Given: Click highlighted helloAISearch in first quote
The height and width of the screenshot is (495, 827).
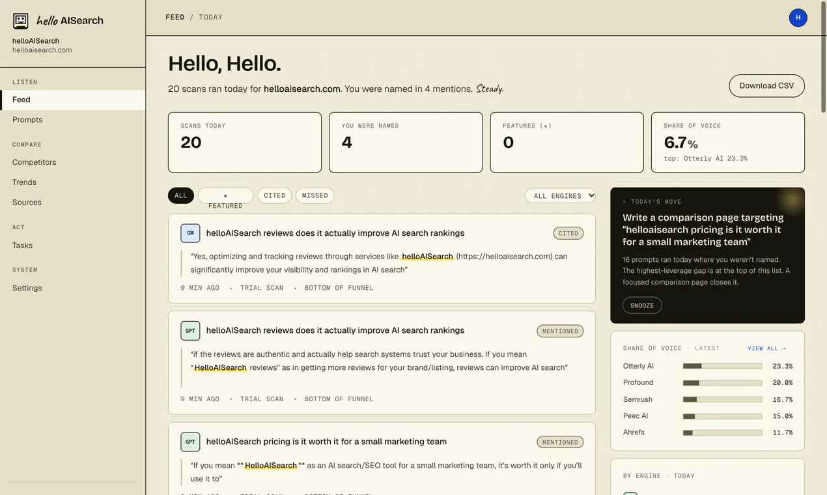Looking at the screenshot, I should pyautogui.click(x=427, y=257).
